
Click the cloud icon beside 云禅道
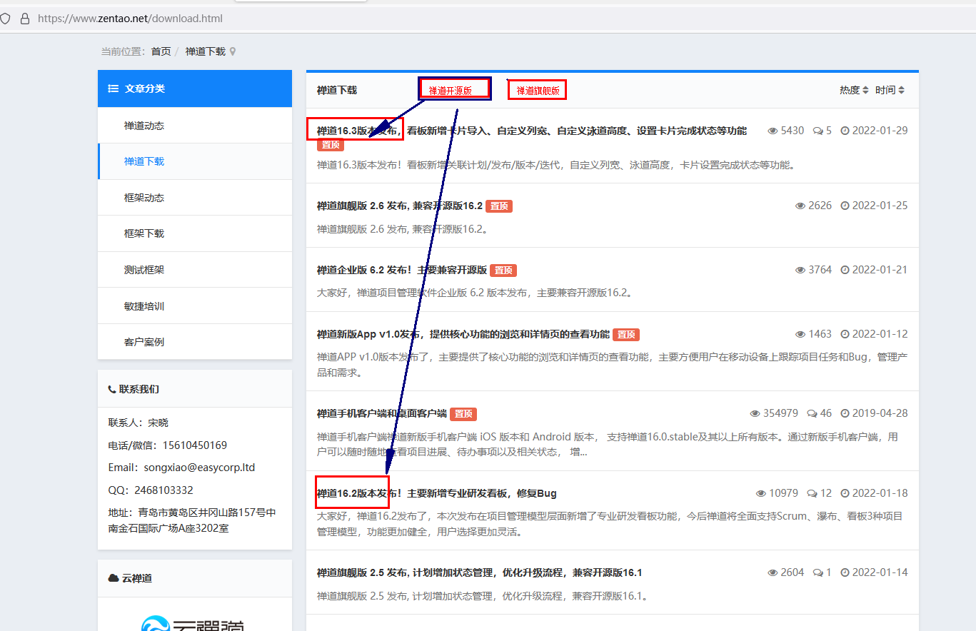coord(114,578)
